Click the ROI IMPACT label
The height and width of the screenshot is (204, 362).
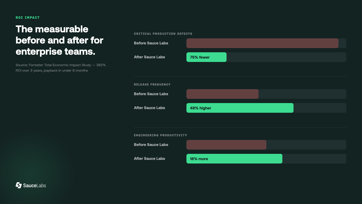pos(28,18)
